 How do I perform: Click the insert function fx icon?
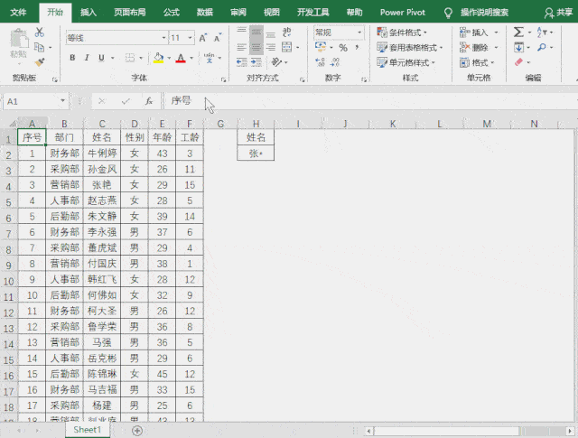148,101
